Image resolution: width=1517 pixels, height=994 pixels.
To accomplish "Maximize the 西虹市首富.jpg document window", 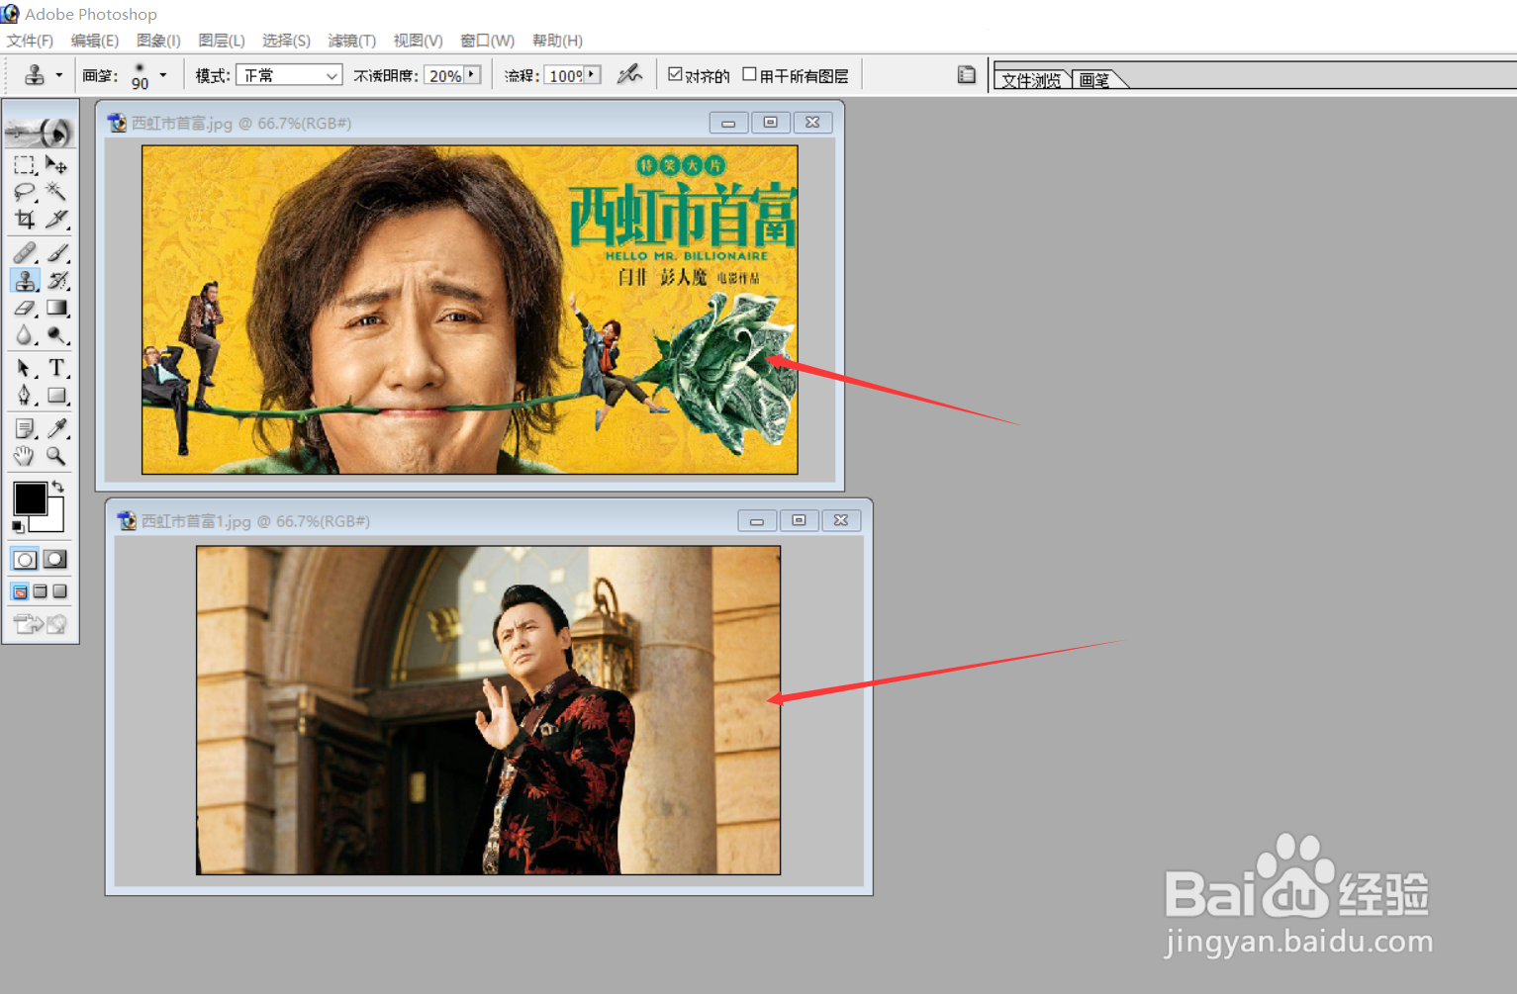I will (771, 123).
